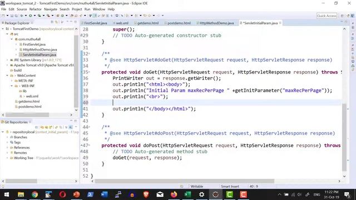Switch to the web.xml editor tab
This screenshot has width=356, height=200.
[122, 23]
